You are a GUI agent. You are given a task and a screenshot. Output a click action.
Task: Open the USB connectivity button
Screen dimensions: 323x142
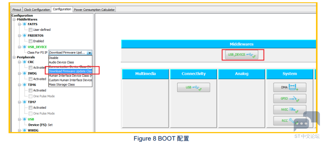pos(194,87)
